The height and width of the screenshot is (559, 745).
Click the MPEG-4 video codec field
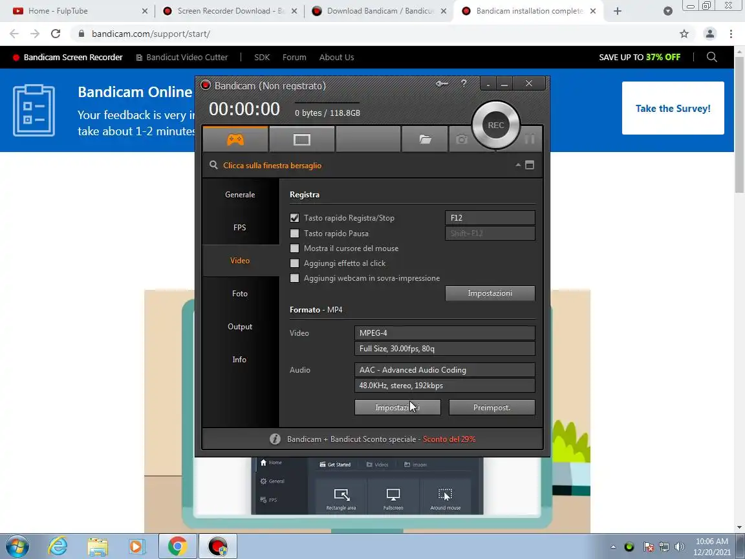445,333
